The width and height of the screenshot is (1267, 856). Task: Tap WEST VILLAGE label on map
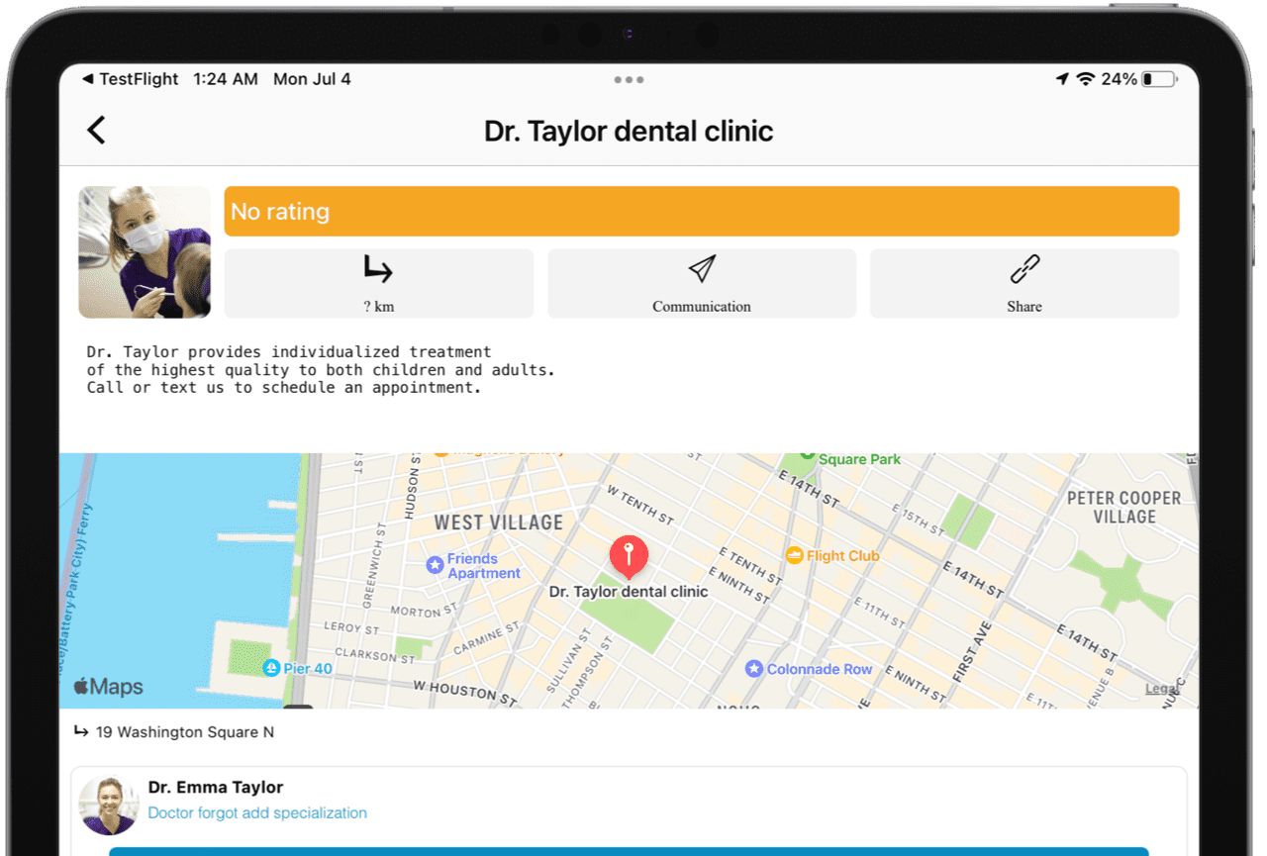[x=499, y=523]
